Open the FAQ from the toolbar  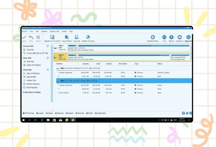pyautogui.click(x=164, y=38)
